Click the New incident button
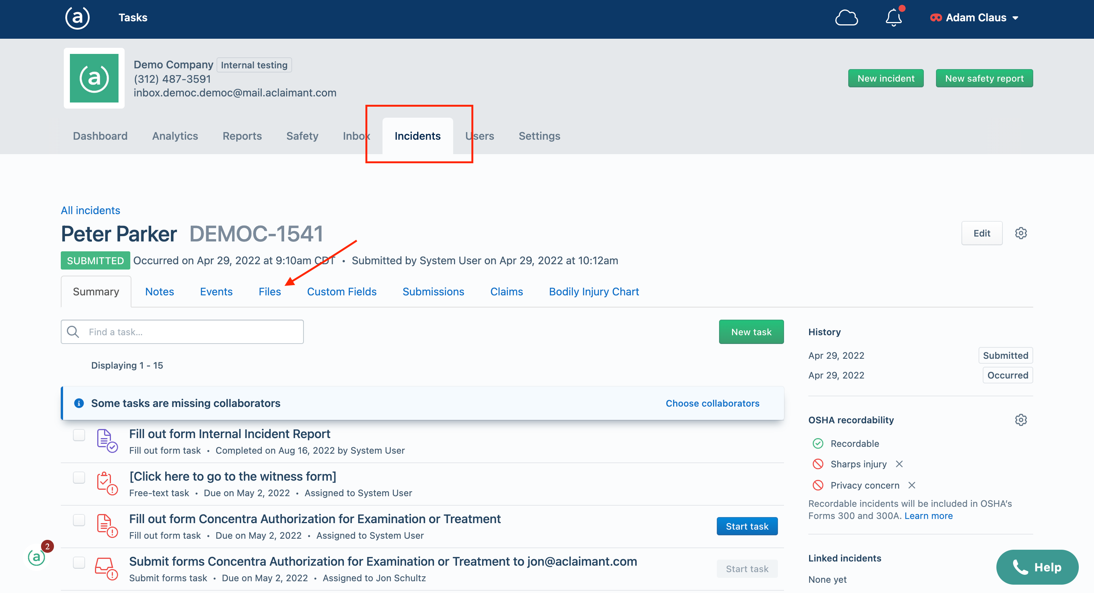 pos(885,78)
